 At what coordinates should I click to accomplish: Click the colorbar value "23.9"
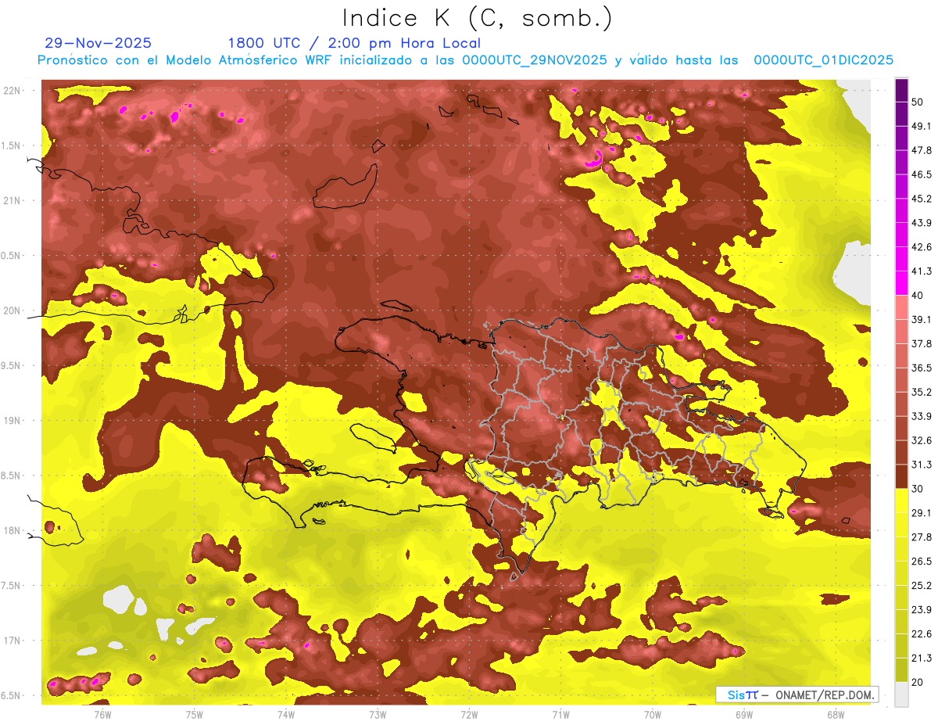click(922, 609)
